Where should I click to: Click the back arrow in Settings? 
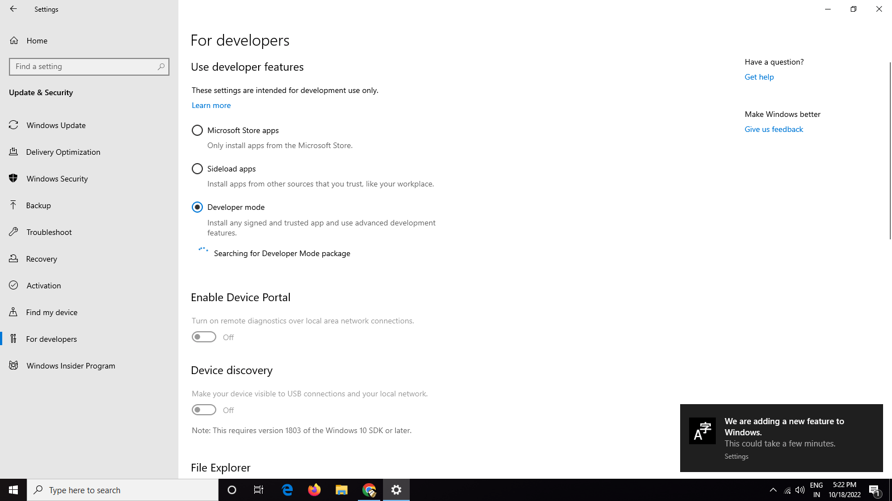click(13, 9)
